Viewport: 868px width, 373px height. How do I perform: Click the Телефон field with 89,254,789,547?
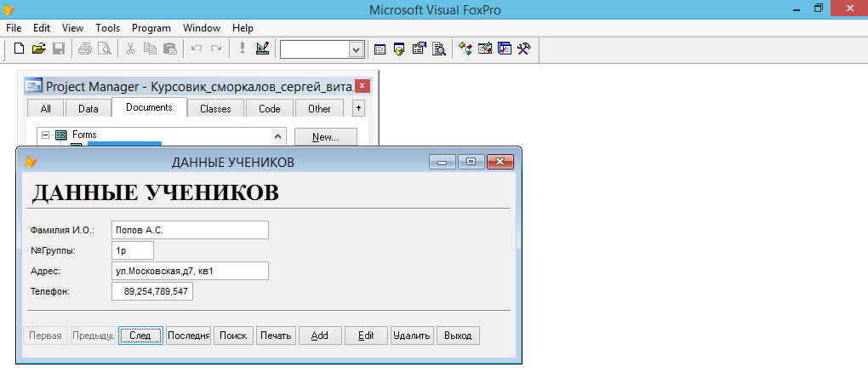152,291
